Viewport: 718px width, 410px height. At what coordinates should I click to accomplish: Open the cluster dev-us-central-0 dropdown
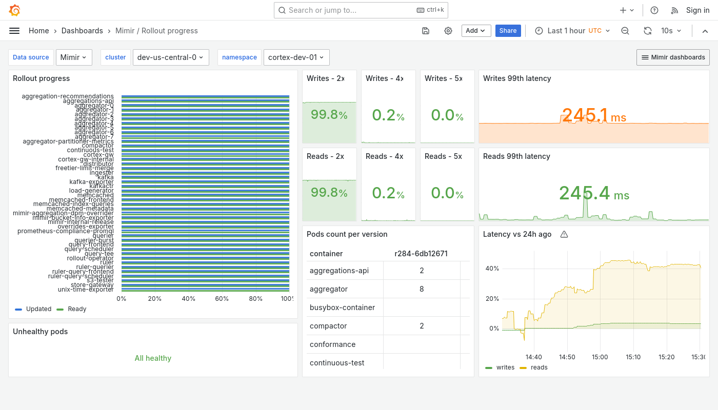171,57
